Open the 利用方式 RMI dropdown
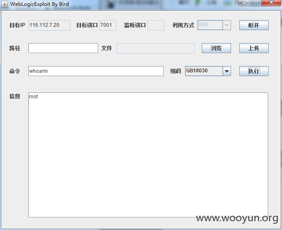 214,25
